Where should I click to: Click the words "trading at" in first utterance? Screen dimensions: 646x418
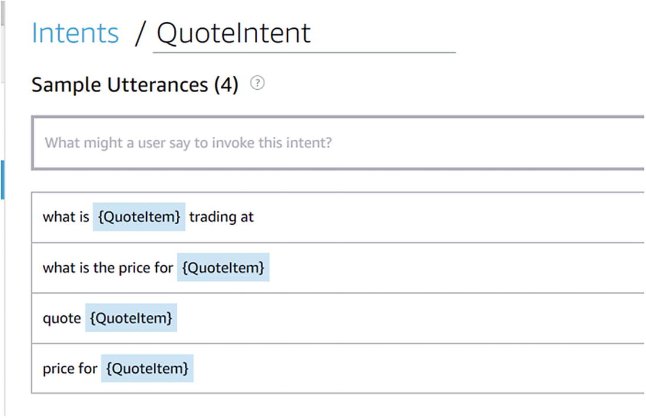[x=221, y=217]
